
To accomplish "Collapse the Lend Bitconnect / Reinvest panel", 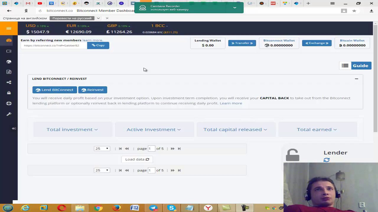I will [x=356, y=79].
